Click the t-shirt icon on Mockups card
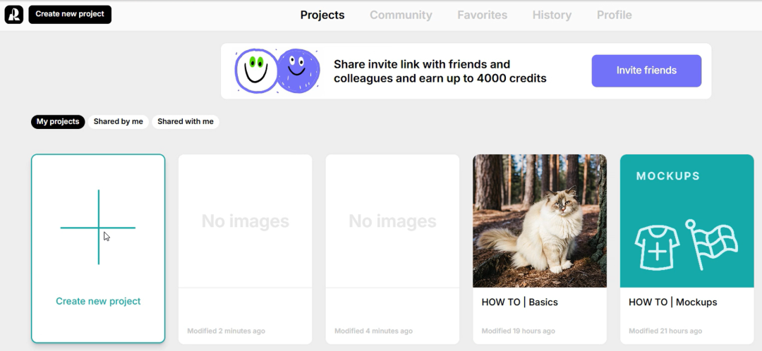 657,247
